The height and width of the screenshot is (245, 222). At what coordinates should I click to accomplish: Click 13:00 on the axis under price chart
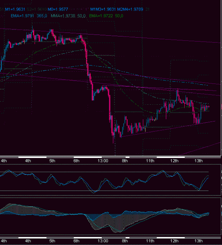tap(103, 161)
